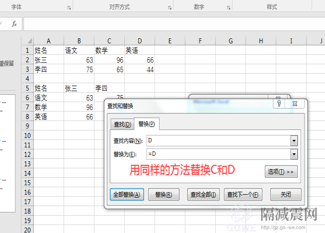Click cell A3 containing 李四
Viewport: 325px width, 233px height.
click(49, 69)
